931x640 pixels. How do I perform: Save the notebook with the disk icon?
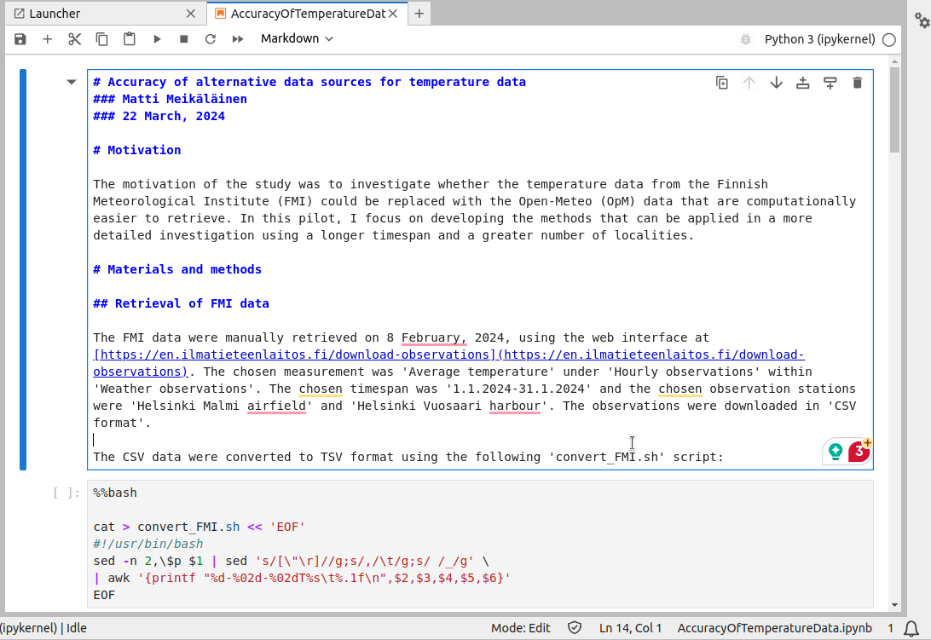click(20, 39)
